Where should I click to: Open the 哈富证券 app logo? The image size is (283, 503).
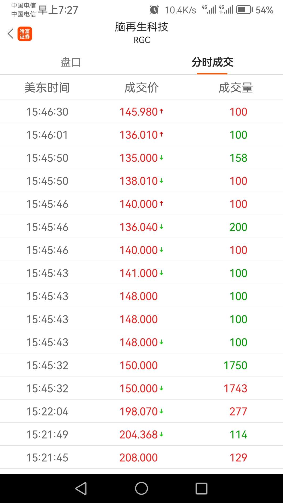[25, 34]
